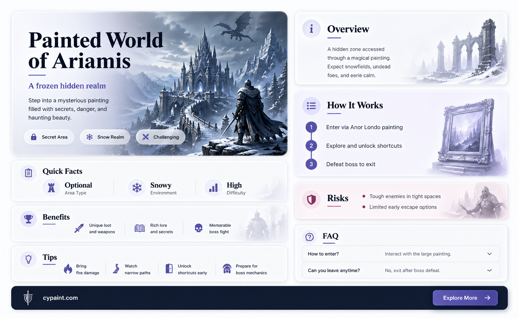The image size is (519, 318).
Task: Click the FAQ question mark icon
Action: (310, 237)
